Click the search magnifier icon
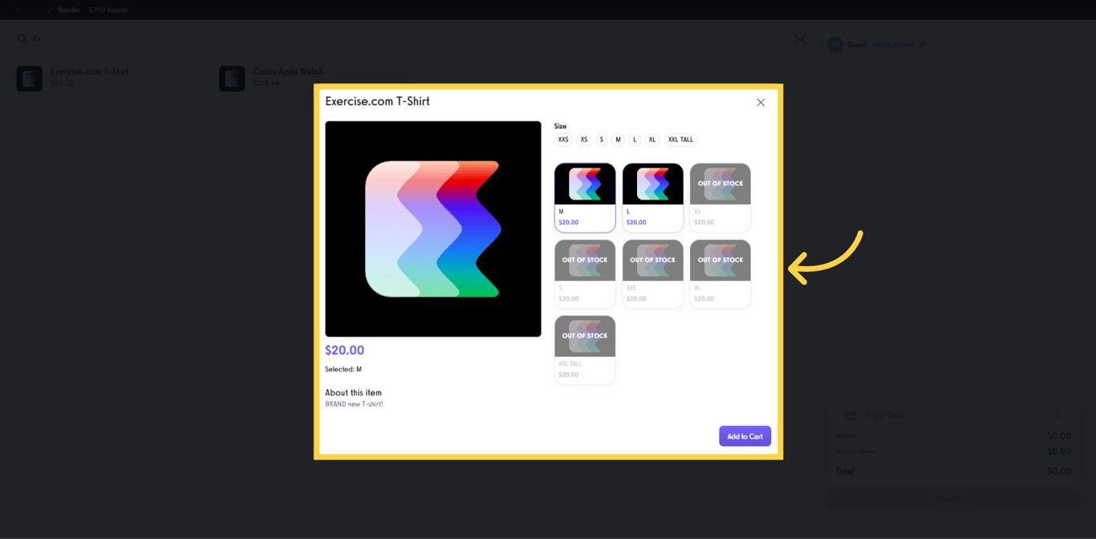1096x539 pixels. click(x=20, y=38)
